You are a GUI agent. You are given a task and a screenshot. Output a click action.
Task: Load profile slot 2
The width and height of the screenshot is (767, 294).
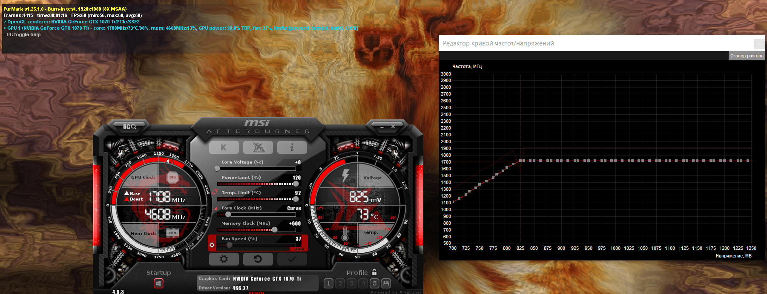tap(340, 283)
